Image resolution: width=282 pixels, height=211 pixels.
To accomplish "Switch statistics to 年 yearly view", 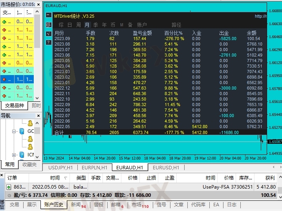I will [104, 25].
